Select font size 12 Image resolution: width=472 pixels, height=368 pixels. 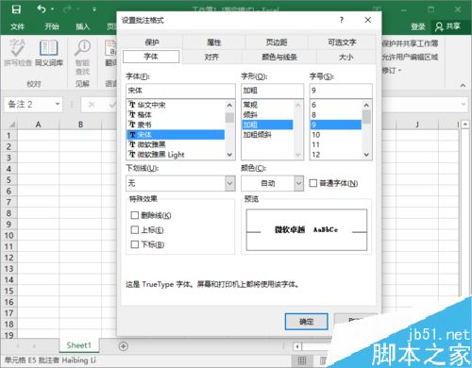click(x=336, y=155)
